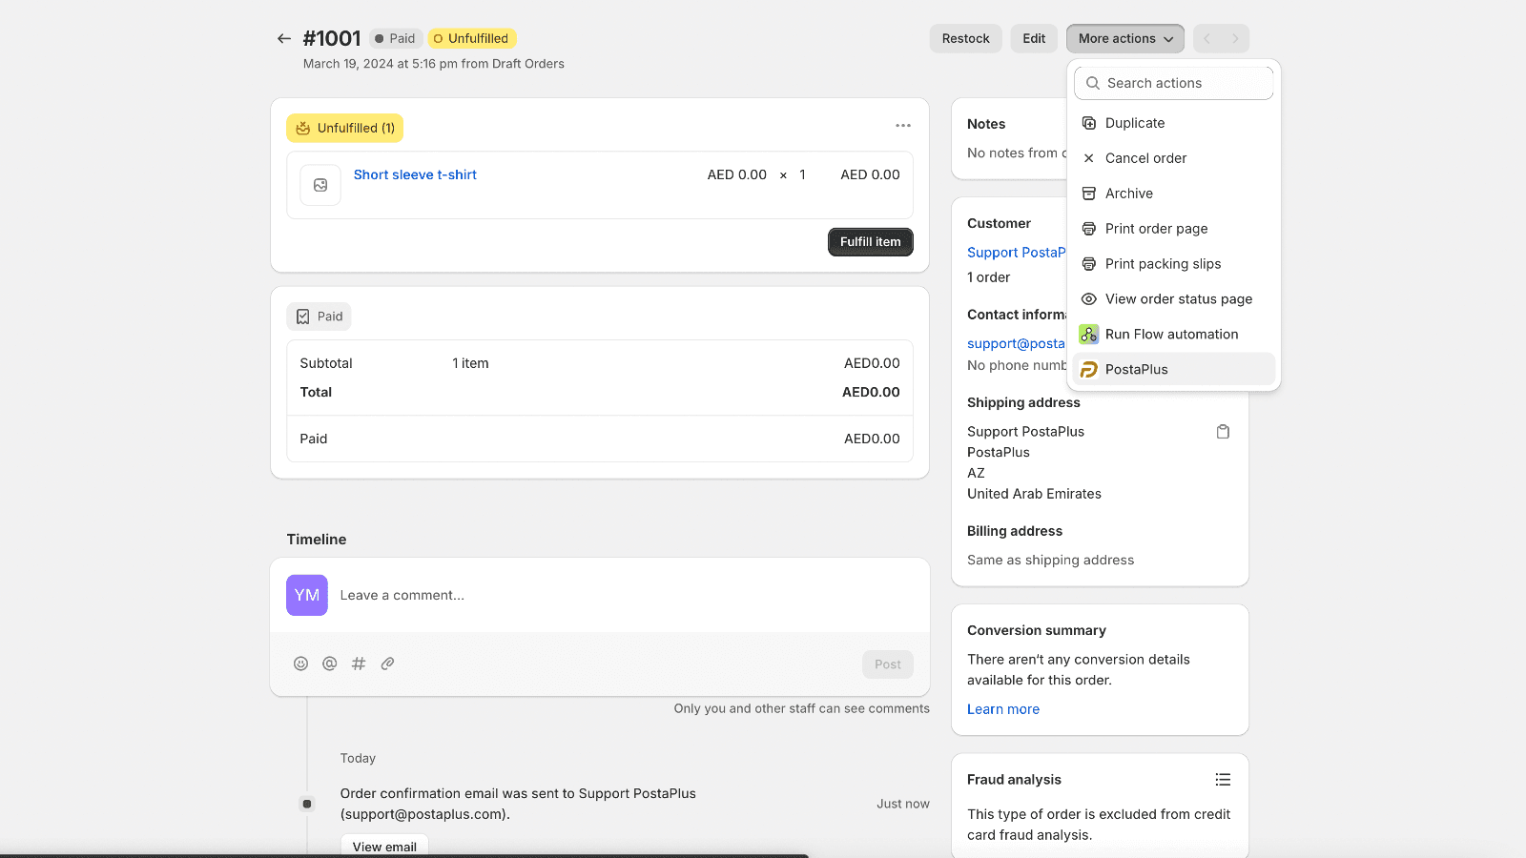This screenshot has width=1526, height=858.
Task: Open the Short sleeve t-shirt link
Action: (x=415, y=174)
